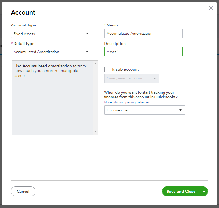Open the Save and Close arrow menu

[x=204, y=192]
